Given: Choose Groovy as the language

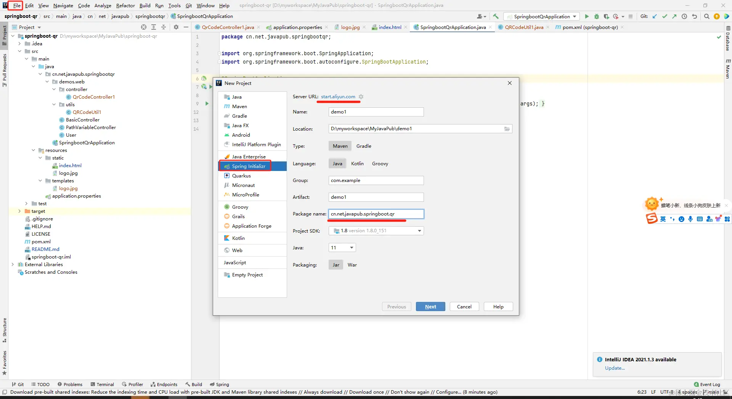Looking at the screenshot, I should pos(380,164).
